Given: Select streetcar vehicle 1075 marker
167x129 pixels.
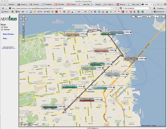Looking at the screenshot, I should [76, 34].
